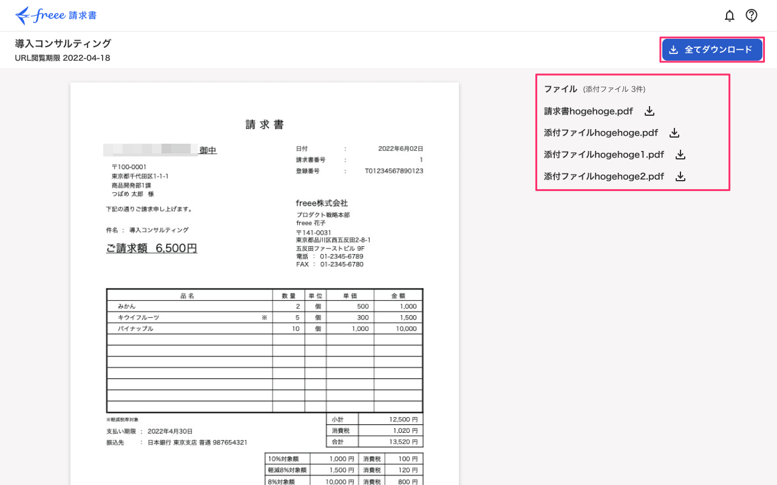
Task: Download 添付ファイルhogehoge2.pdf via its download icon
Action: (x=680, y=176)
